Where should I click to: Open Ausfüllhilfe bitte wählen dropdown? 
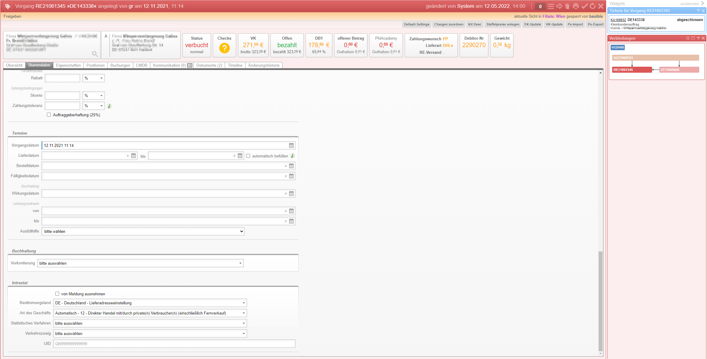(x=143, y=231)
